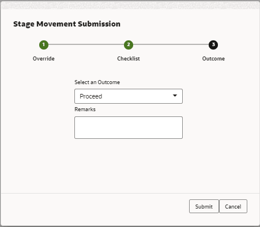Open the Select an Outcome combo box

click(129, 96)
